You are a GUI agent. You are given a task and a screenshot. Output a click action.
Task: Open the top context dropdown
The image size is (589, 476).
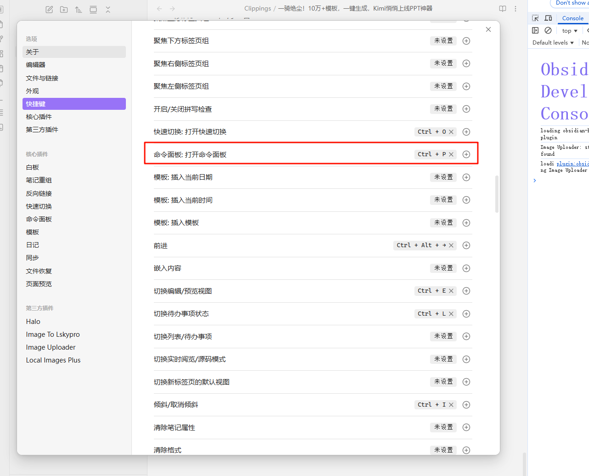click(570, 31)
